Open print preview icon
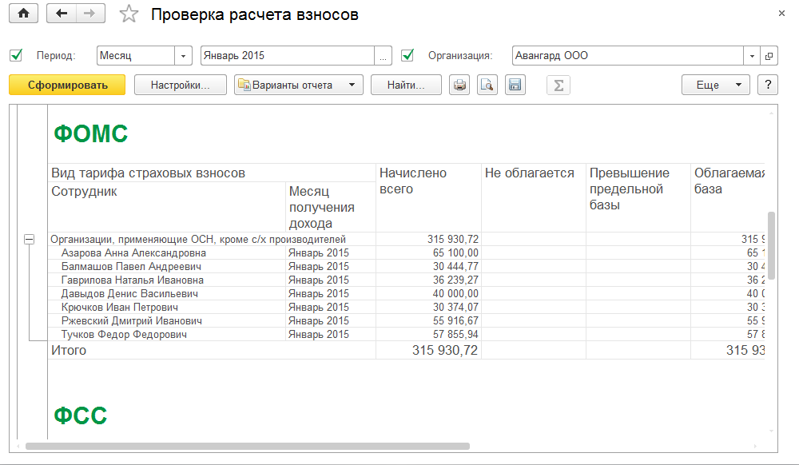The image size is (799, 465). tap(487, 85)
